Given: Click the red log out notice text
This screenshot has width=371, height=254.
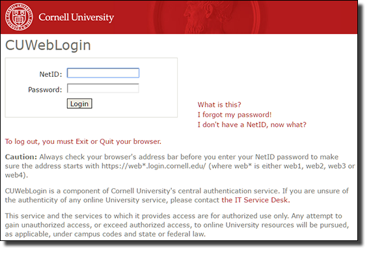Looking at the screenshot, I should point(83,141).
